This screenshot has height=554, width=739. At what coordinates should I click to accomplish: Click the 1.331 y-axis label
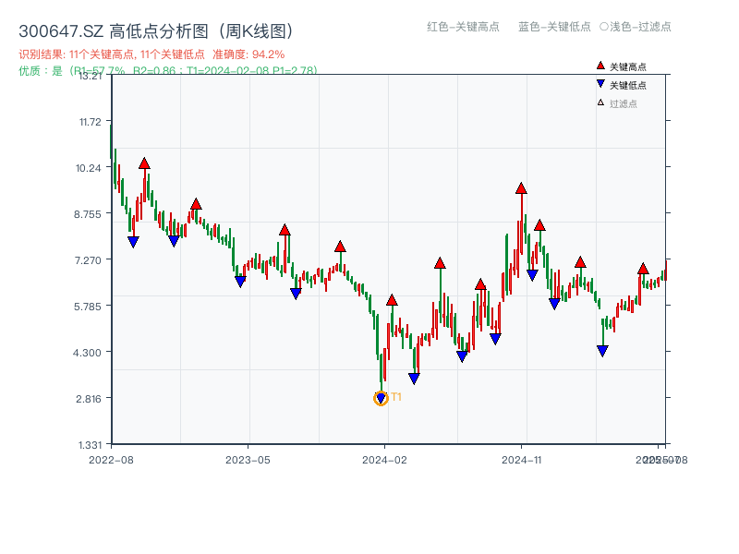pyautogui.click(x=90, y=445)
